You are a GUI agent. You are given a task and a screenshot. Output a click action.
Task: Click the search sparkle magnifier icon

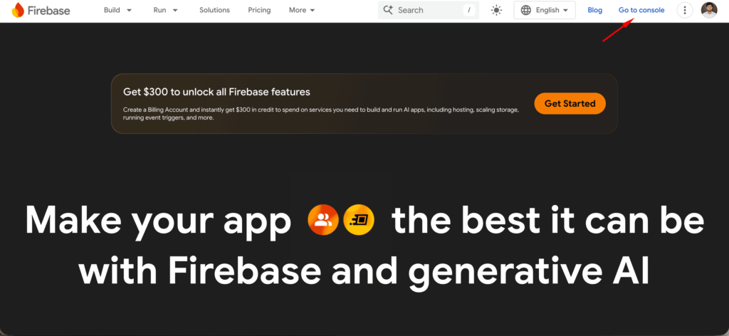388,10
